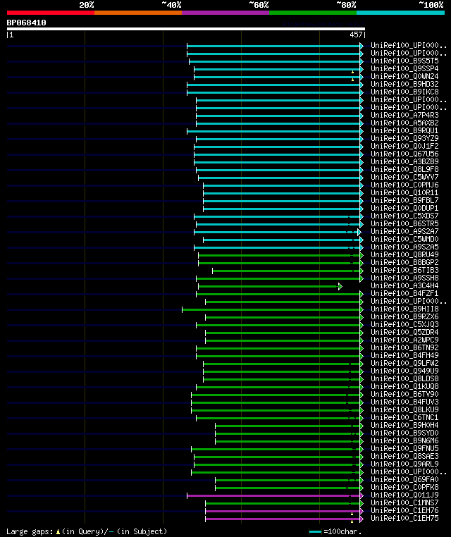Click the green alignment bar for A3C4H4
The image size is (451, 537).
click(x=268, y=286)
